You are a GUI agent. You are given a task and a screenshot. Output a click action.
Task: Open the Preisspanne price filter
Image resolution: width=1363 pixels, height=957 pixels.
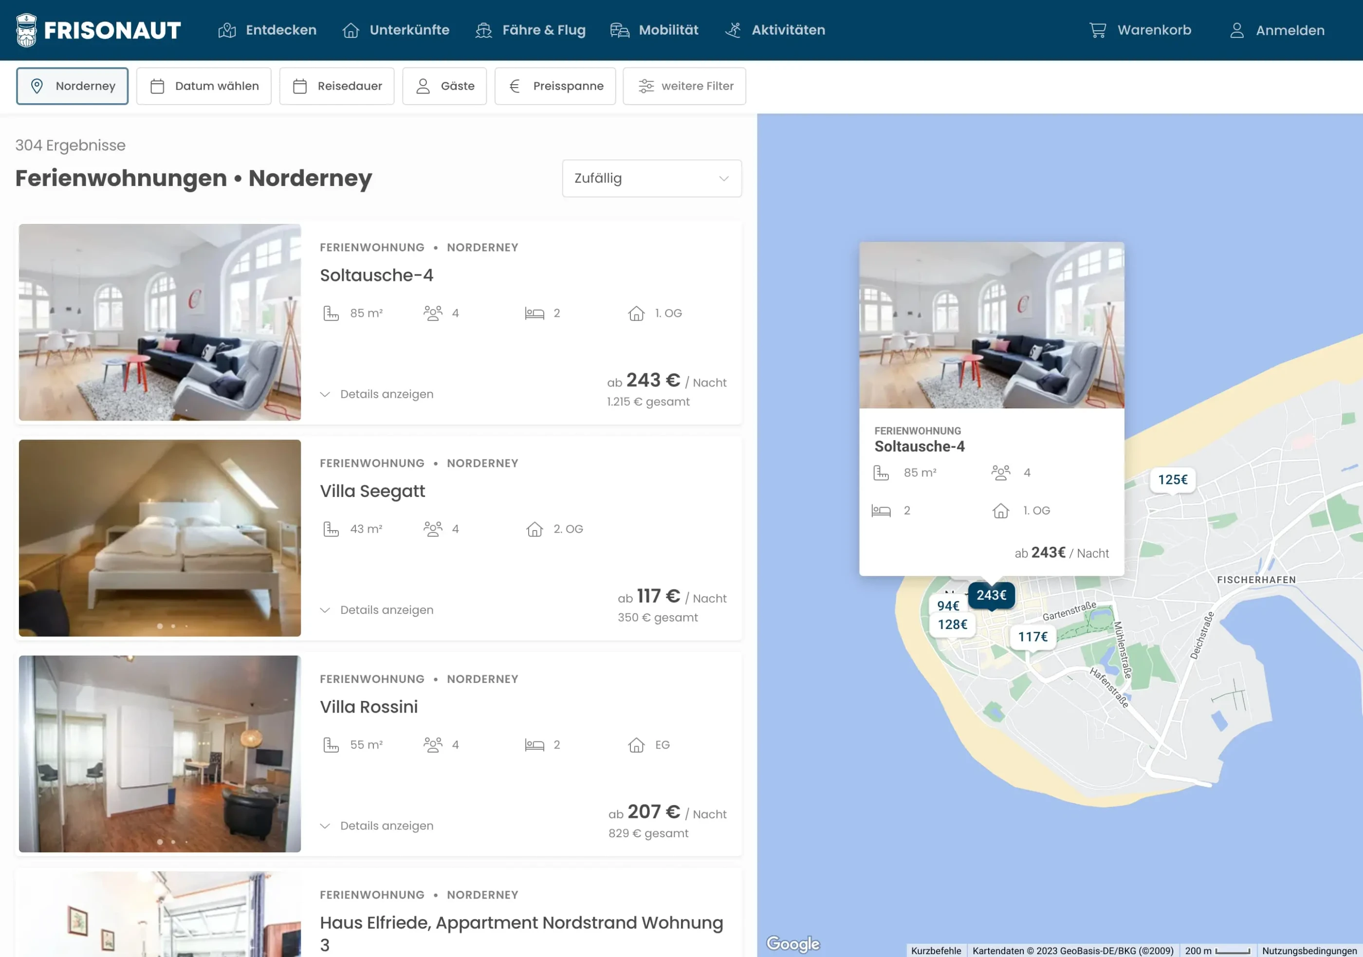pyautogui.click(x=554, y=86)
